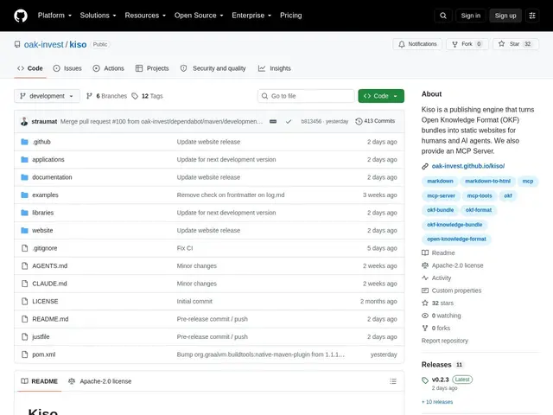Open the Custom properties link
553x415 pixels.
[x=451, y=290]
